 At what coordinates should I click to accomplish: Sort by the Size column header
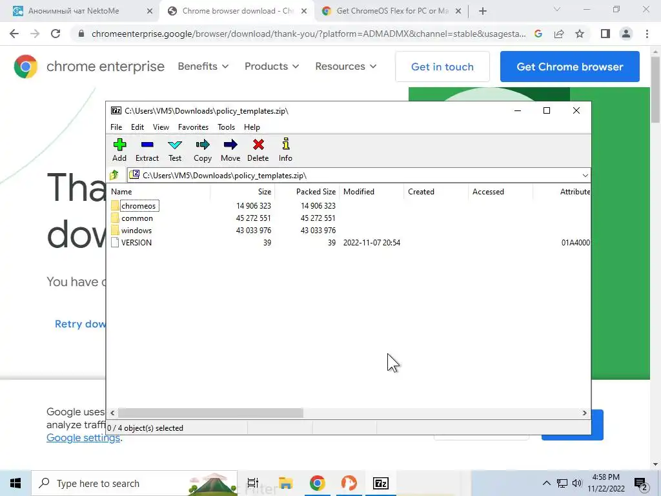click(243, 191)
